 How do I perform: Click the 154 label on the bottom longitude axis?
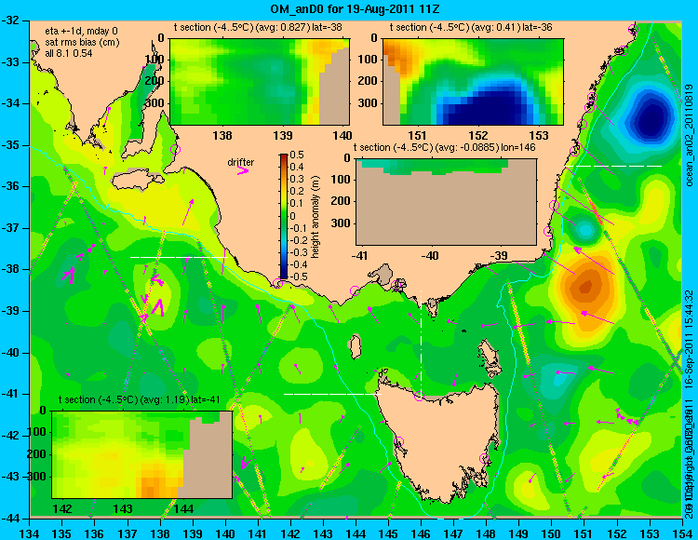pyautogui.click(x=683, y=533)
